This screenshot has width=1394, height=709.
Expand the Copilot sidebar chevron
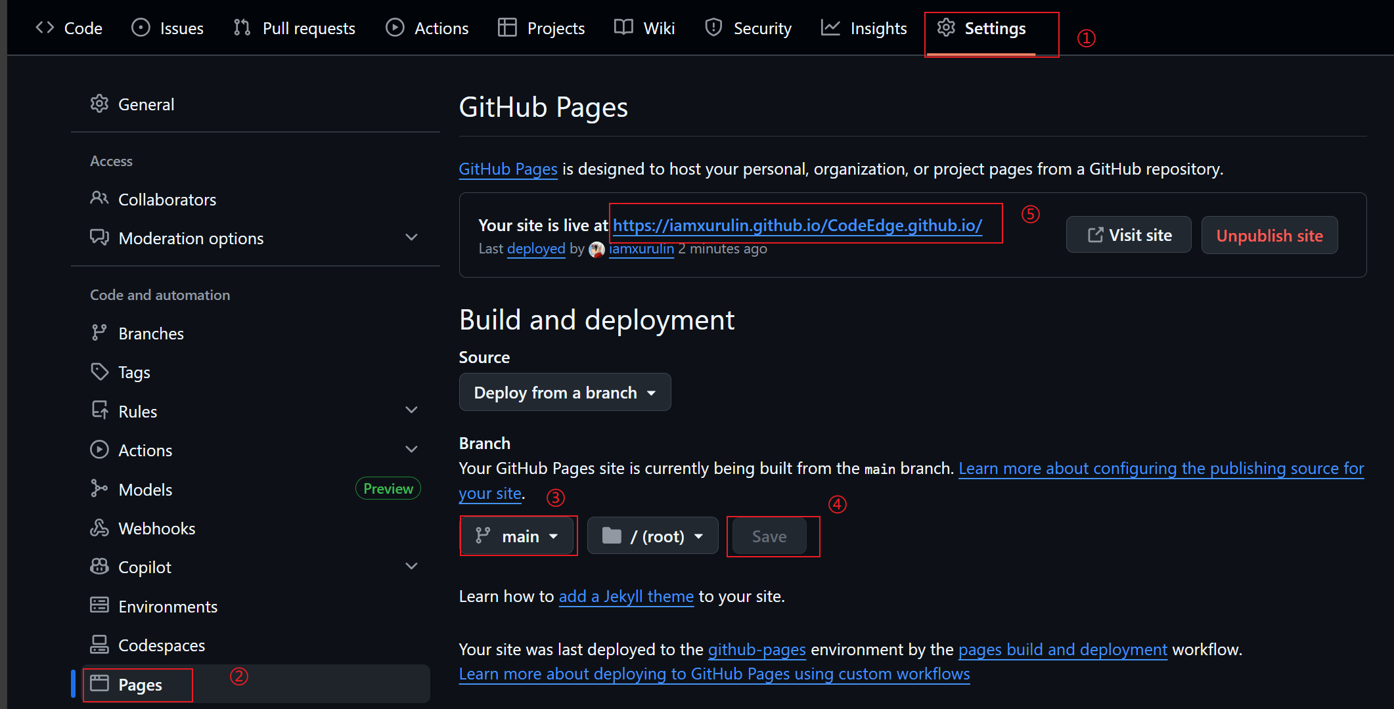[x=411, y=566]
